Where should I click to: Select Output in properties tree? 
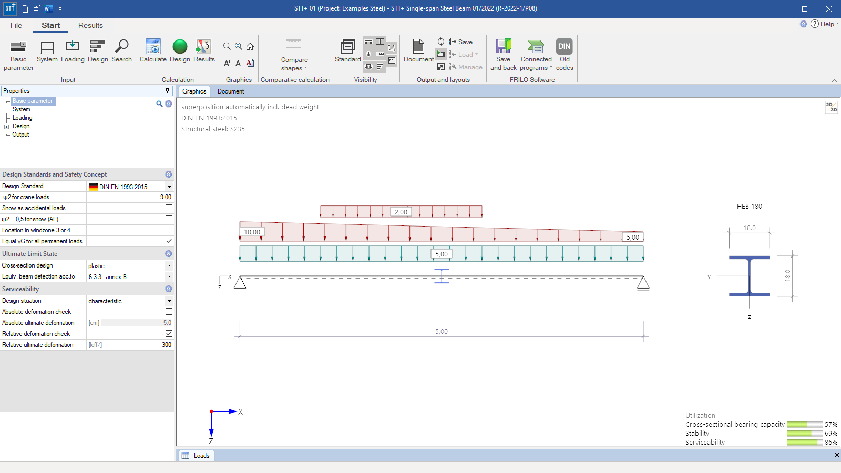pos(21,135)
